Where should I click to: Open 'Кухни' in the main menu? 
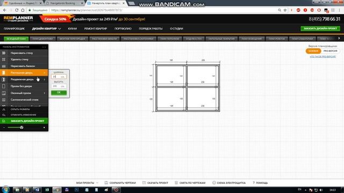(72, 28)
